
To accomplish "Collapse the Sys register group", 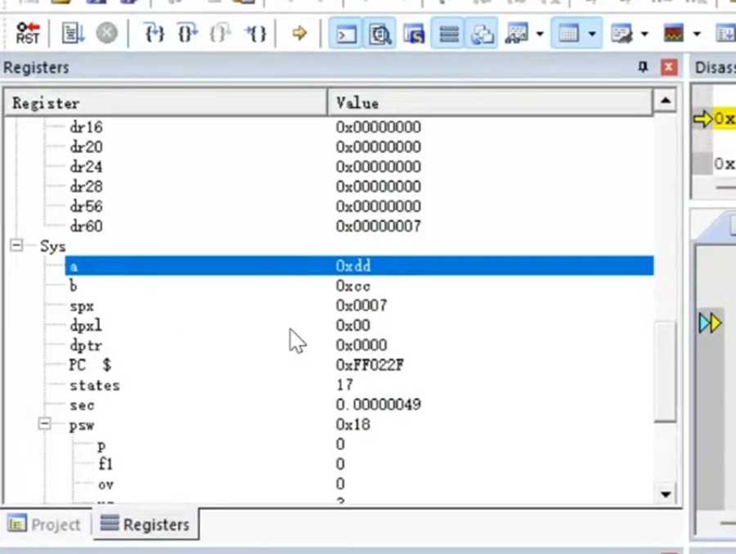I will tap(16, 245).
